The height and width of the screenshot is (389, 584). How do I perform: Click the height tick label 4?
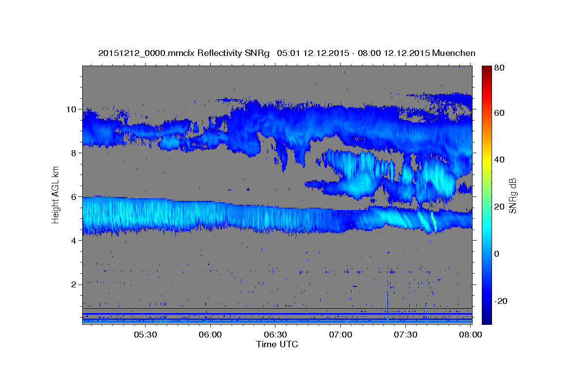[x=75, y=241]
